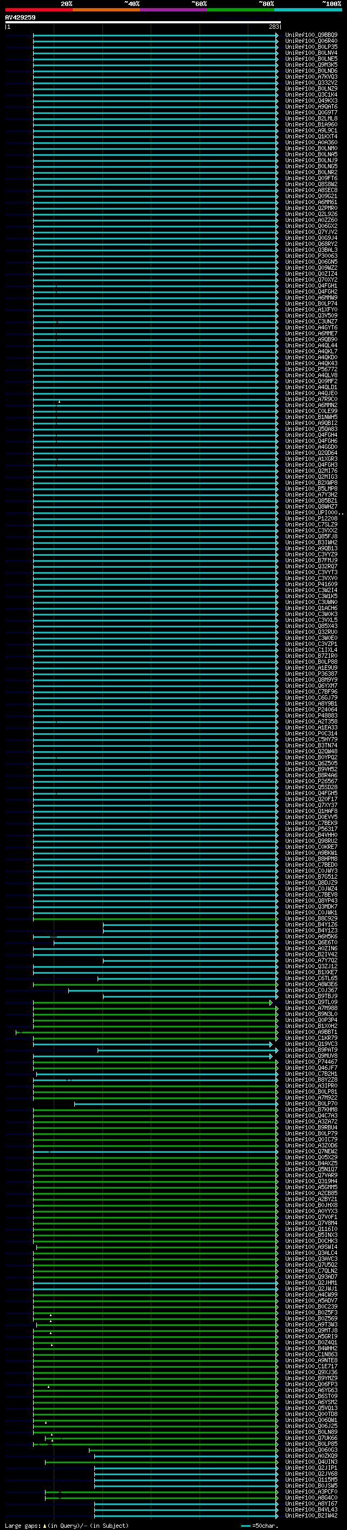
Task: Select hit label UniRef100_Q98RU2
Action: click(311, 841)
